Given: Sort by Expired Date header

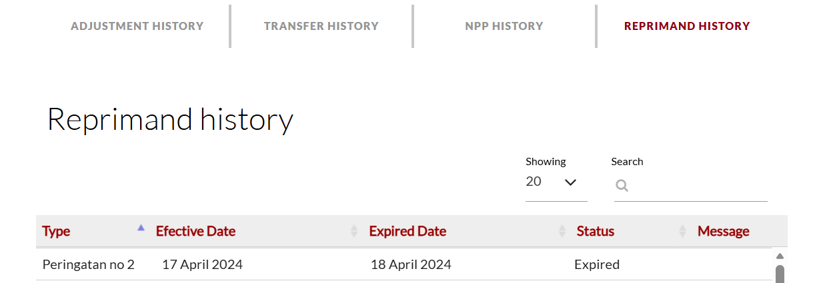Looking at the screenshot, I should 407,231.
